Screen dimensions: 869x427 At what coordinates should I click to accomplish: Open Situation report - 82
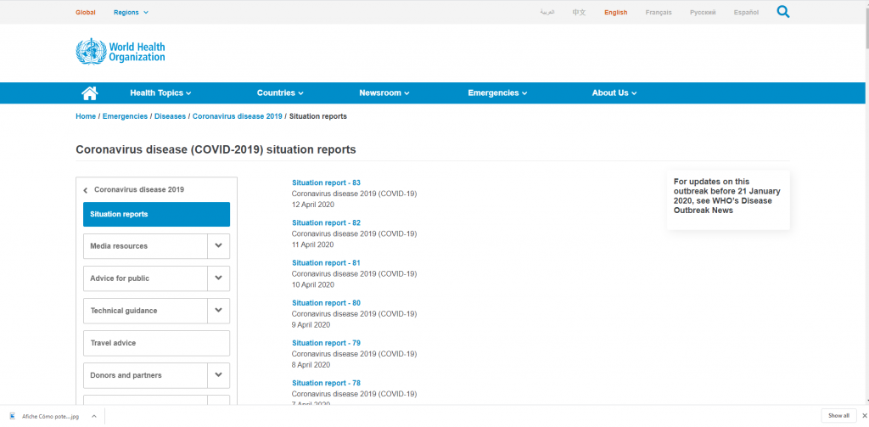tap(327, 222)
